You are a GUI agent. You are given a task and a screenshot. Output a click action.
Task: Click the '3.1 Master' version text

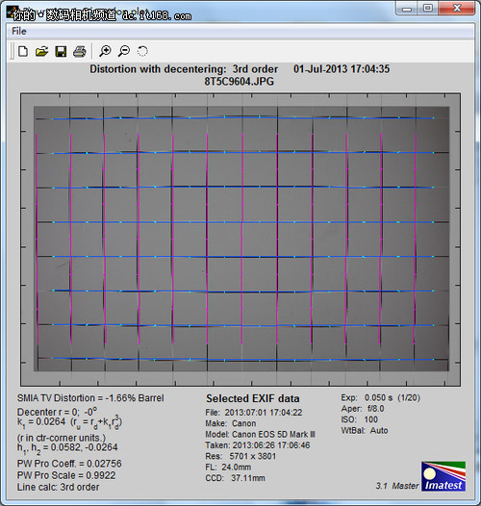point(397,486)
